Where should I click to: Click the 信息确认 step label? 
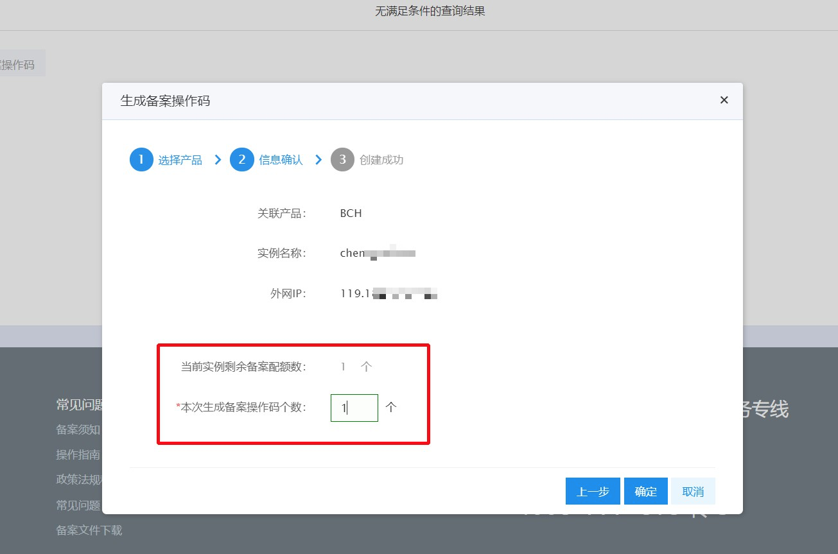[x=281, y=160]
